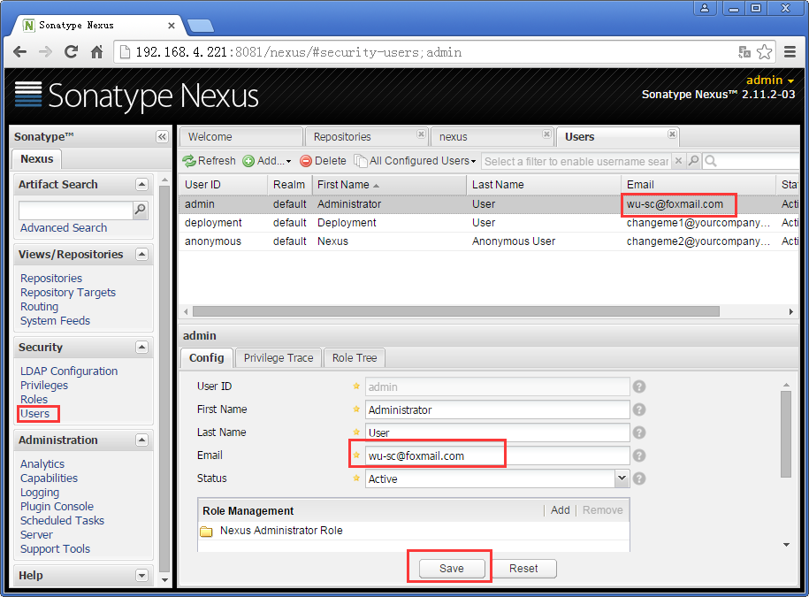The height and width of the screenshot is (597, 809).
Task: Click the browser Back arrow
Action: point(20,51)
